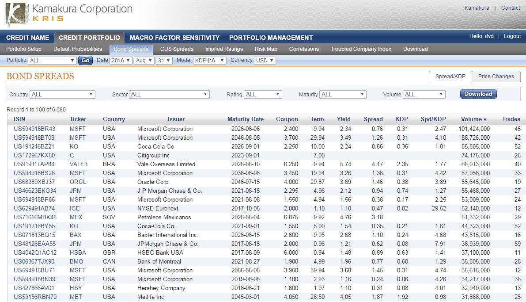
Task: Sort table by ISIN column
Action: [19, 119]
